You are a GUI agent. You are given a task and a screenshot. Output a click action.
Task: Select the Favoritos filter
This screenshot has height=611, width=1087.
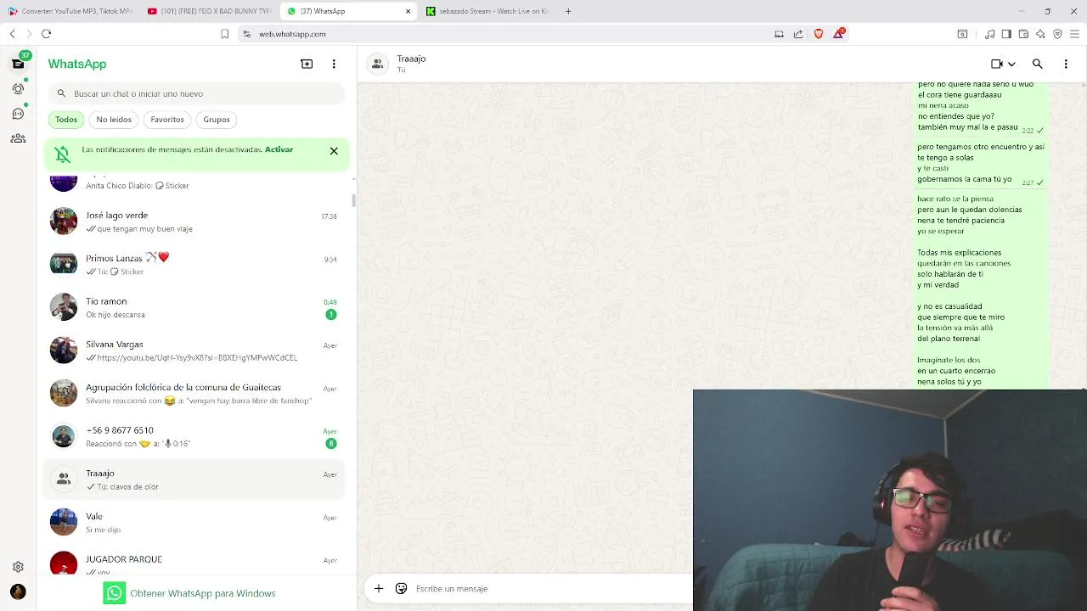[167, 120]
